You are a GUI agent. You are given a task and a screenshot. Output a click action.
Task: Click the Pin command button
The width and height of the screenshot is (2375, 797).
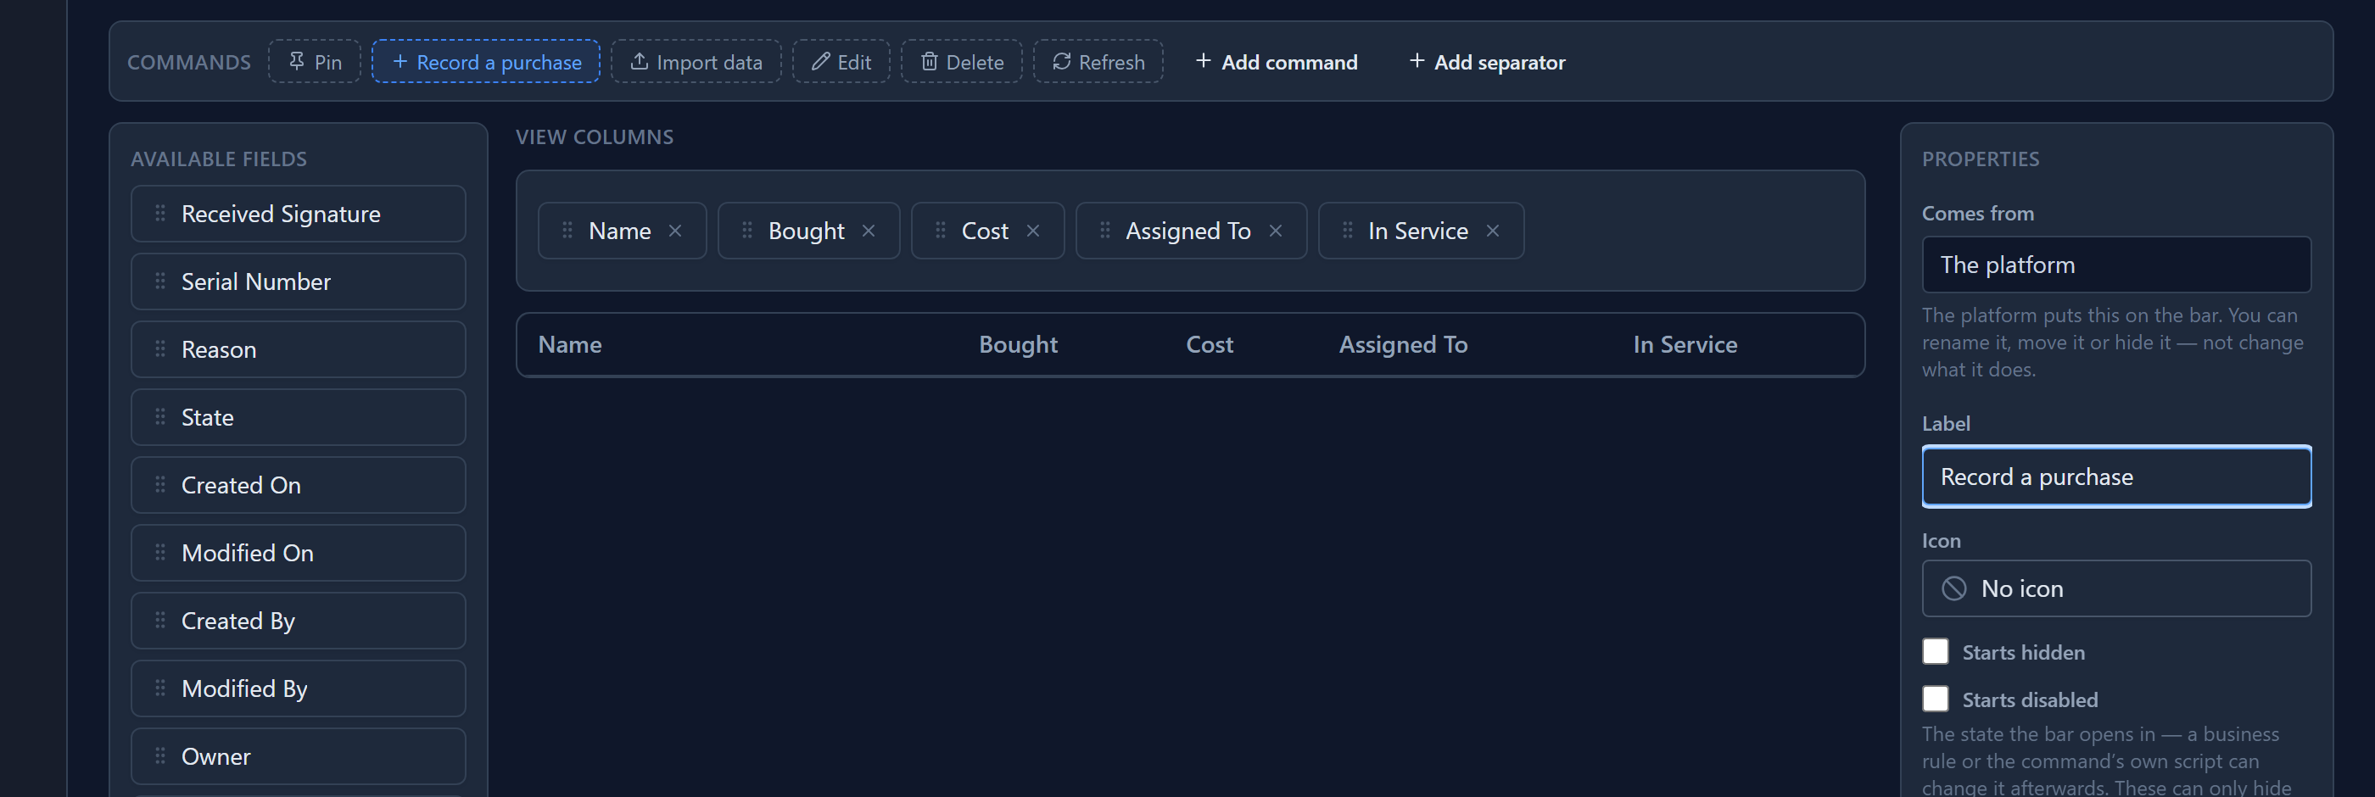[x=315, y=62]
